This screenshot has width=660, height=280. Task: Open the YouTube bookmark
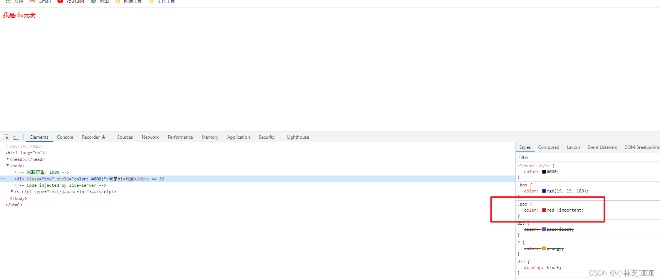coord(71,2)
